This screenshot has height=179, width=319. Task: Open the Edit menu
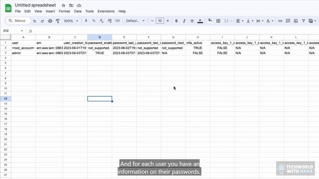(x=27, y=11)
